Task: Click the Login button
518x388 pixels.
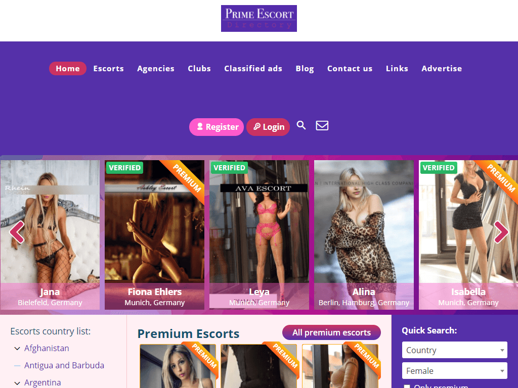Action: coord(268,127)
